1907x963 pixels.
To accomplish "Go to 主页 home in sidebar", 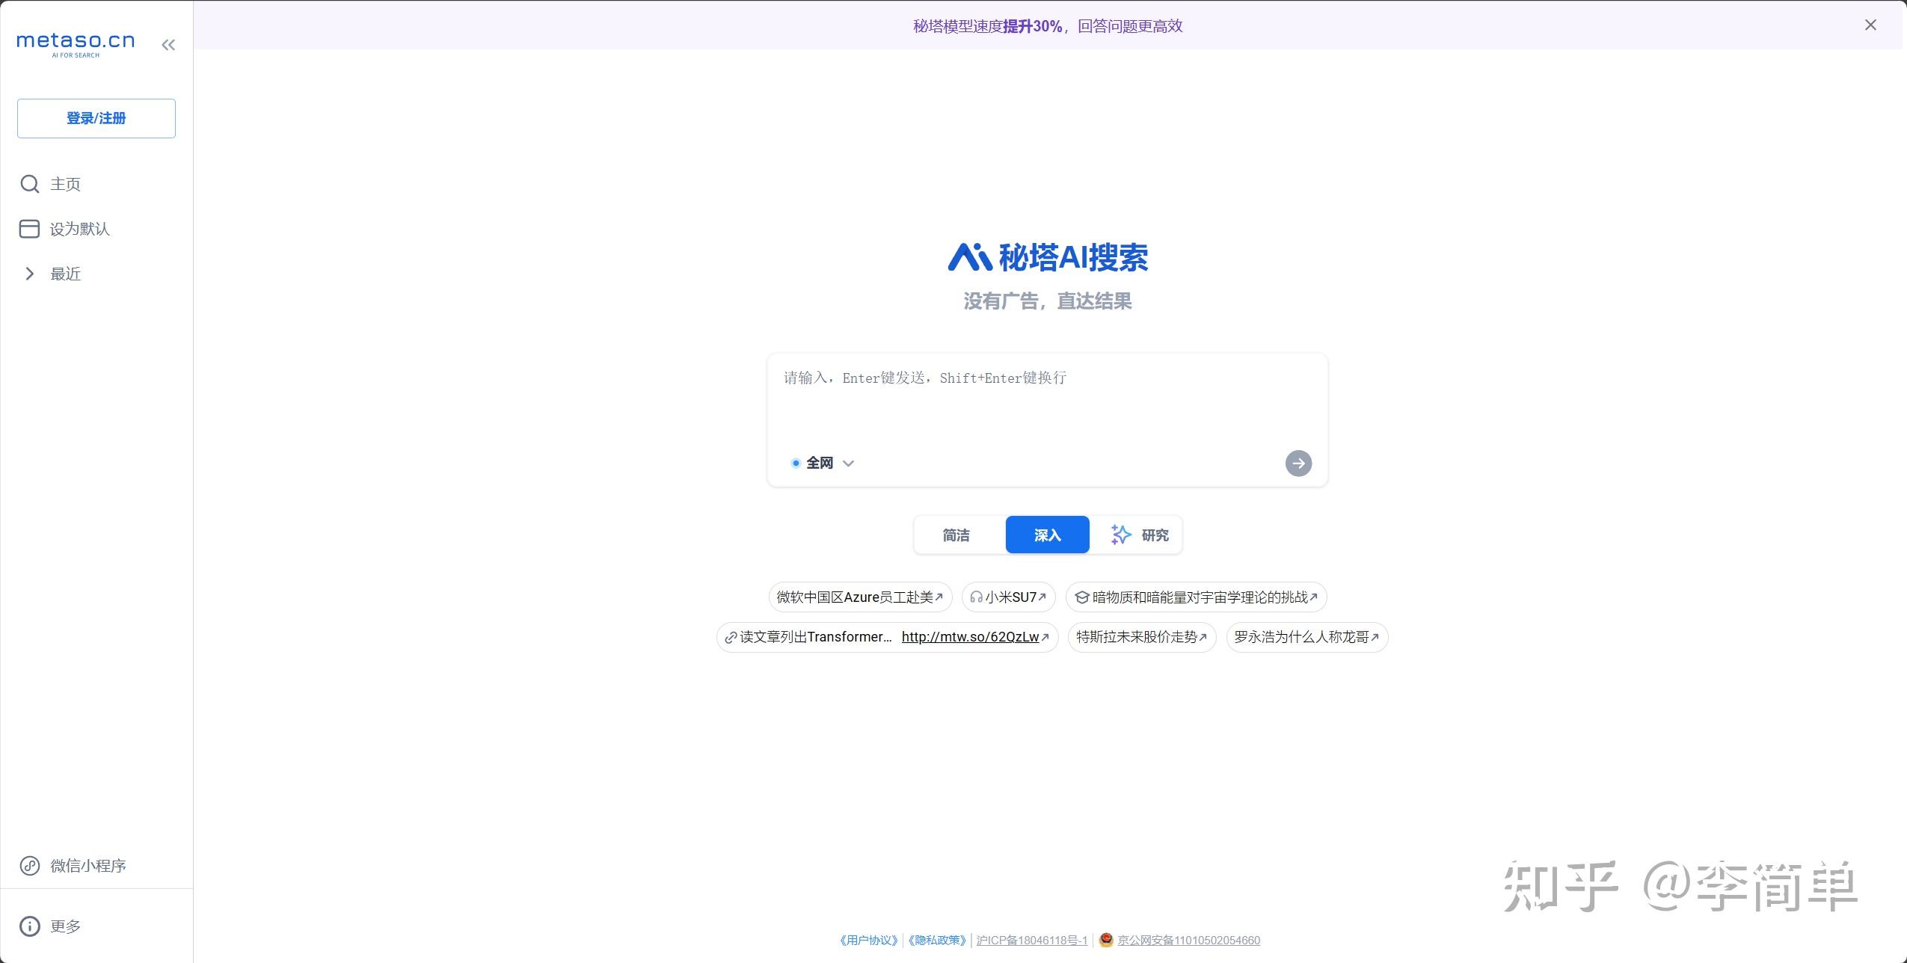I will pos(50,184).
